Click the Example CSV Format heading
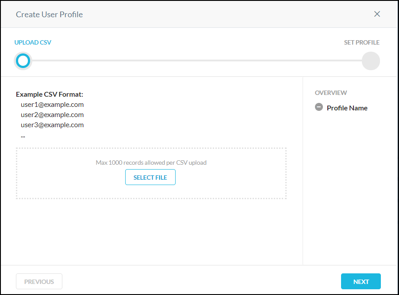The image size is (399, 295). (x=50, y=95)
